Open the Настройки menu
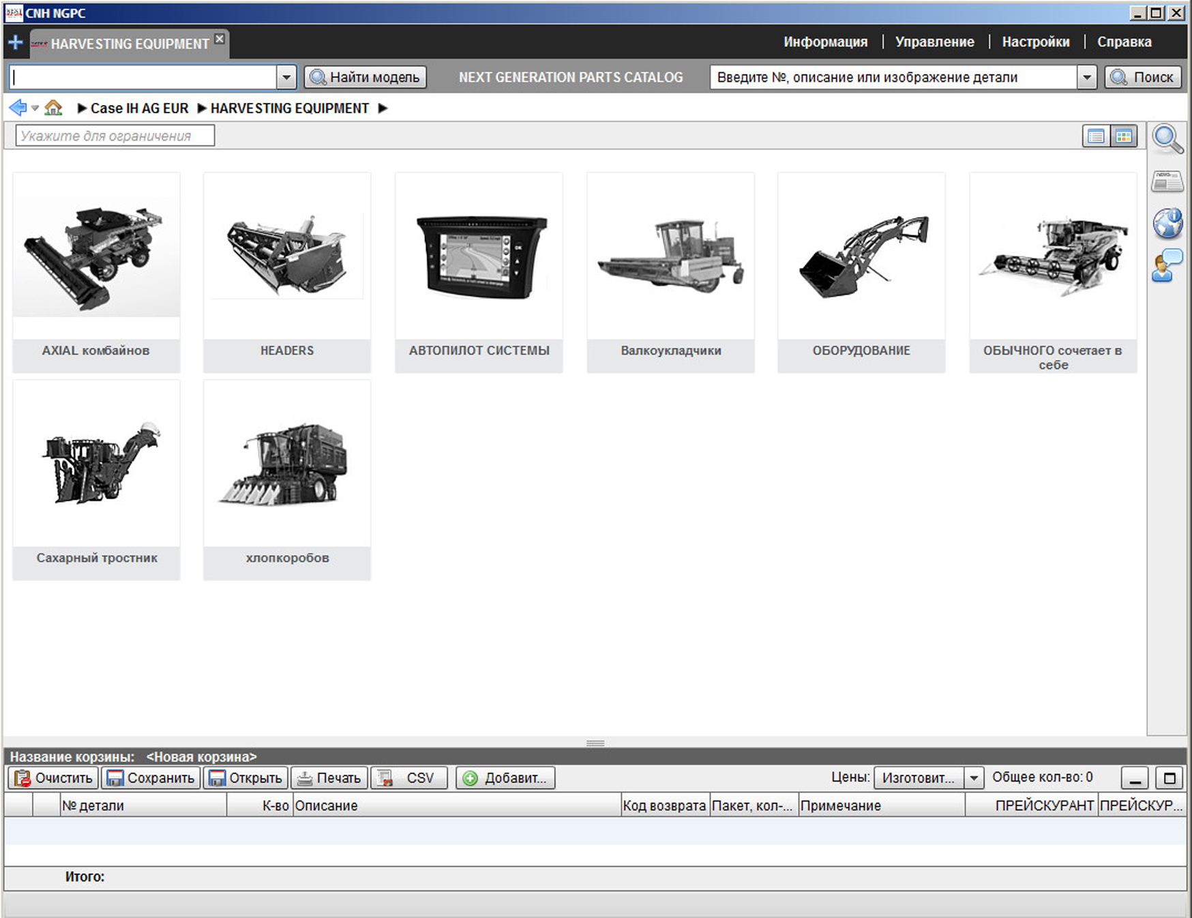 pyautogui.click(x=1035, y=42)
